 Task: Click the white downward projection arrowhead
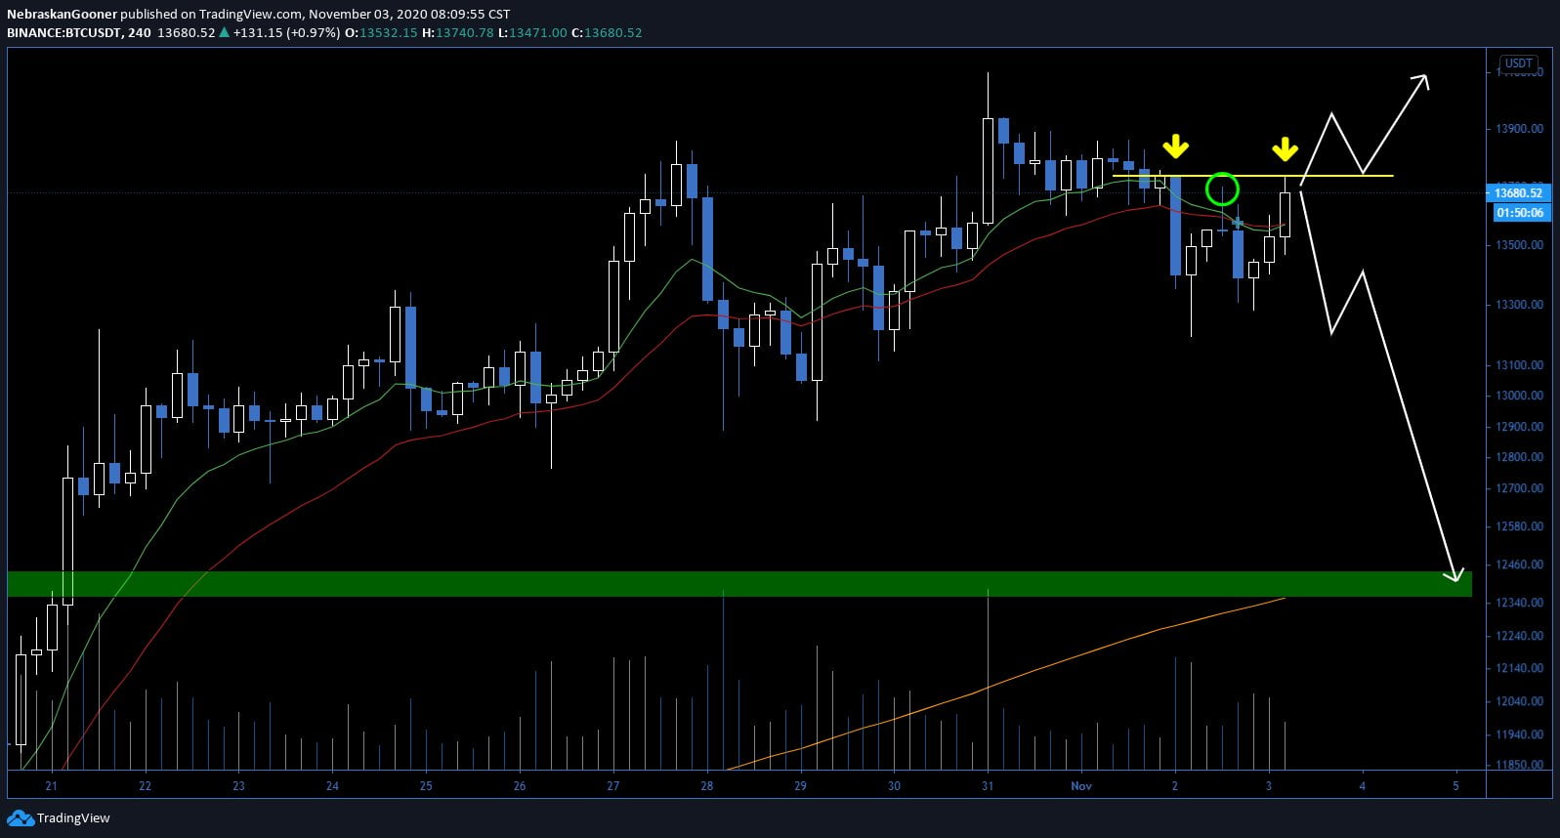click(1455, 574)
